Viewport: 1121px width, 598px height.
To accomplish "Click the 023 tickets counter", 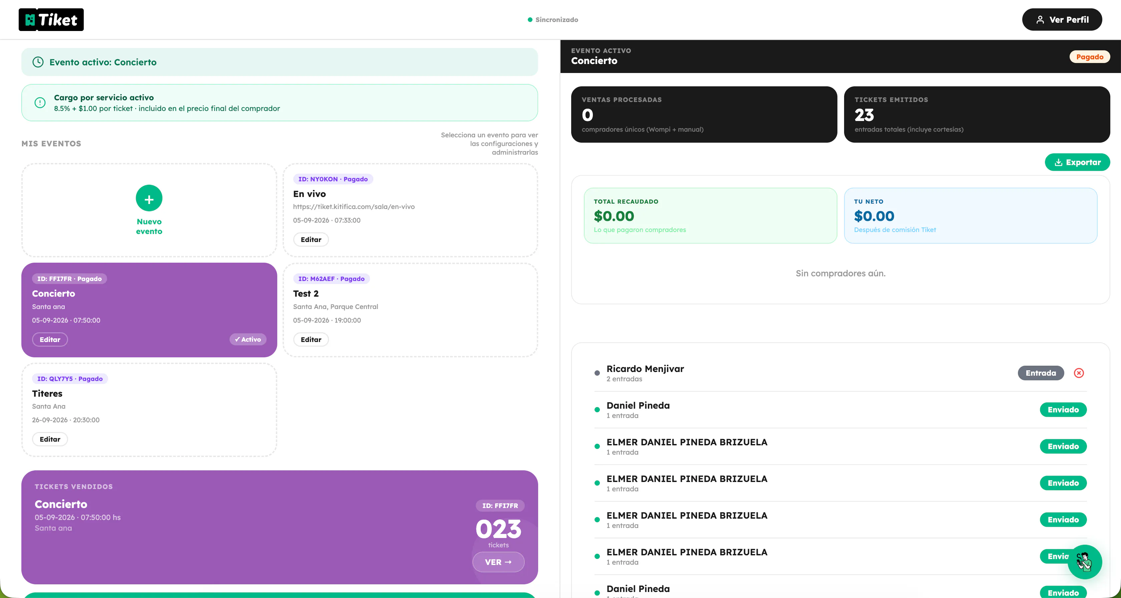I will (x=498, y=529).
